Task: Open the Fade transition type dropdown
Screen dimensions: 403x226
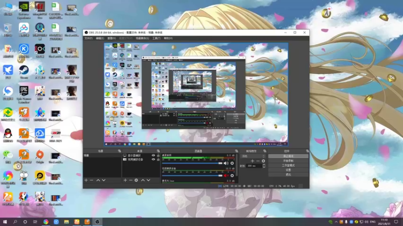Action: tap(253, 156)
